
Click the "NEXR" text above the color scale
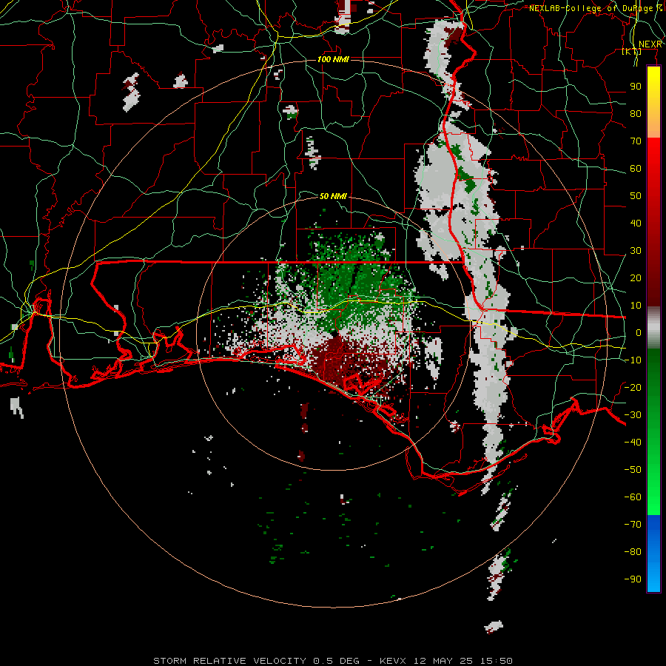click(650, 44)
